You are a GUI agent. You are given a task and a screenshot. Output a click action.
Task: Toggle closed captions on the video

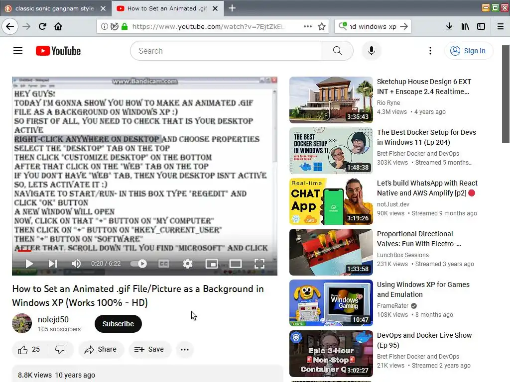click(x=163, y=264)
